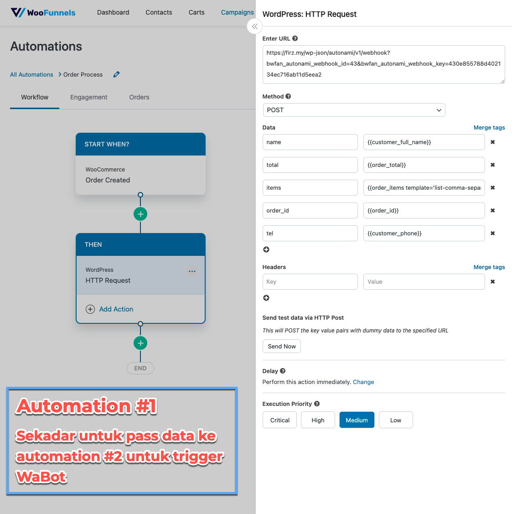Edit the {{order_id}} value field

pyautogui.click(x=424, y=210)
